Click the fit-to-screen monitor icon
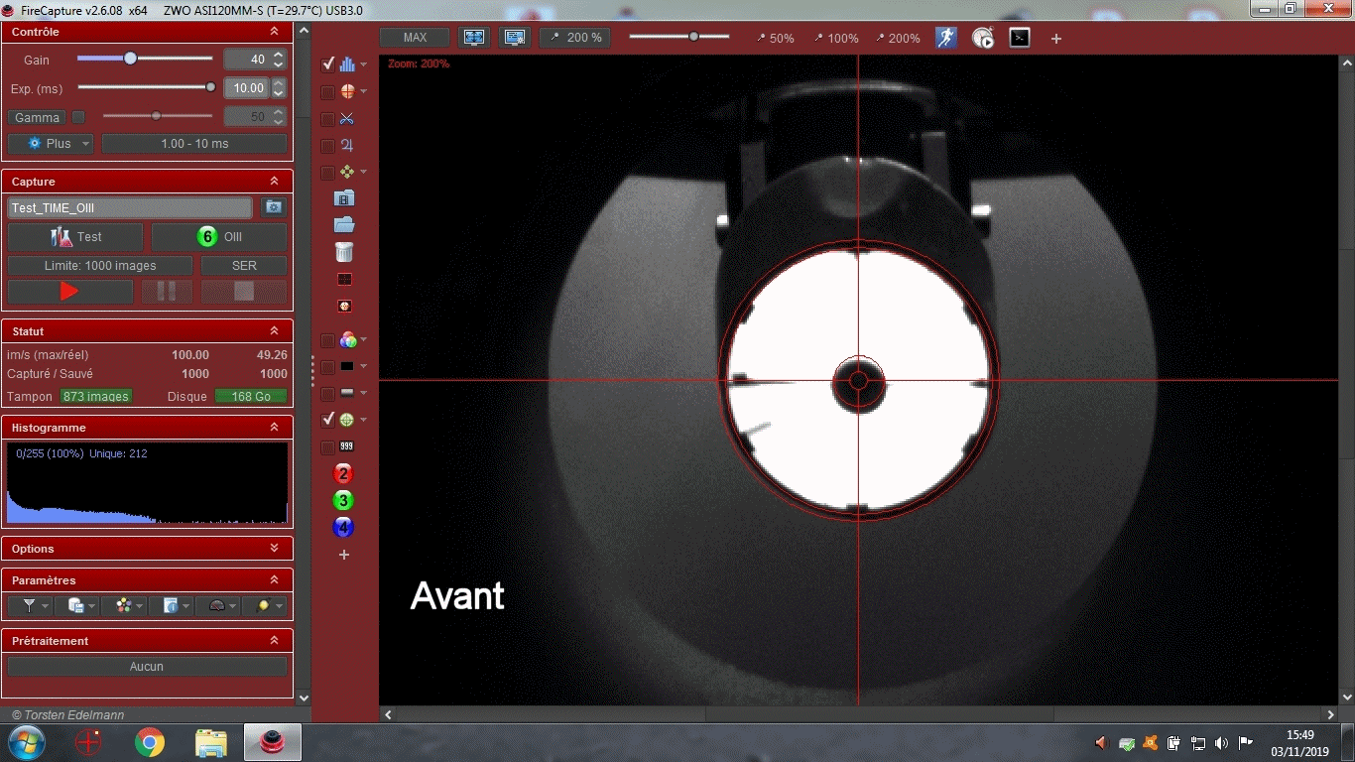The height and width of the screenshot is (762, 1355). (474, 38)
